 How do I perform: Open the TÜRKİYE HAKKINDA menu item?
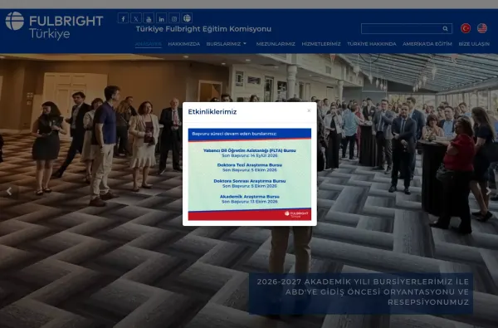(372, 44)
